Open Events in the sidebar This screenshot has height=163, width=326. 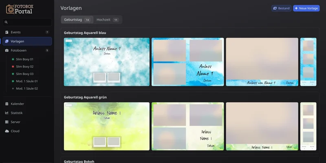point(27,32)
